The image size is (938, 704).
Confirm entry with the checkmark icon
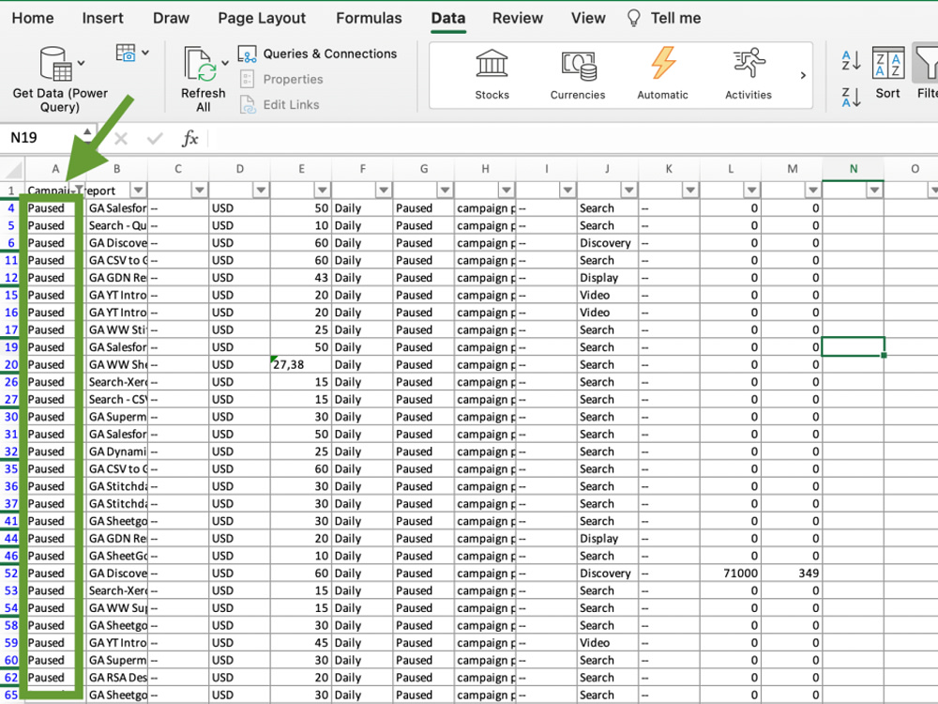tap(155, 139)
